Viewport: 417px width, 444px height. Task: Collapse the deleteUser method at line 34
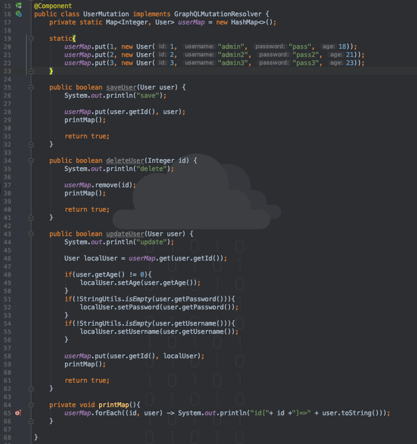31,161
